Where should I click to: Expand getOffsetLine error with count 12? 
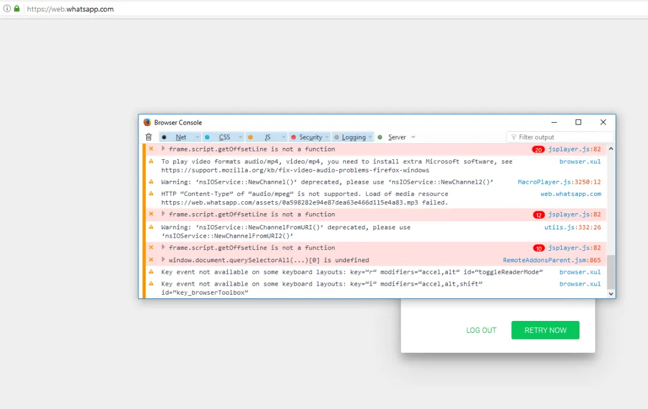tap(163, 214)
